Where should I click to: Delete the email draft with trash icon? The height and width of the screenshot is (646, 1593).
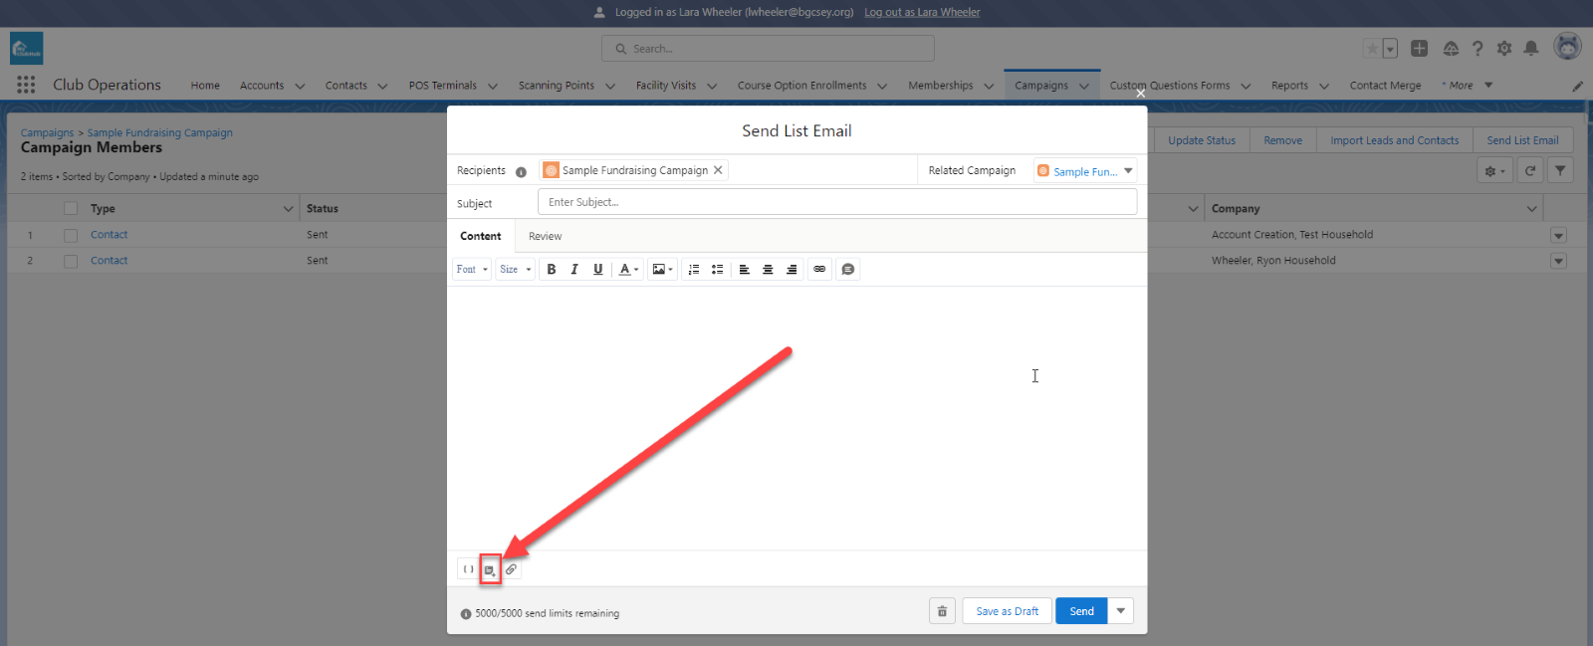942,611
